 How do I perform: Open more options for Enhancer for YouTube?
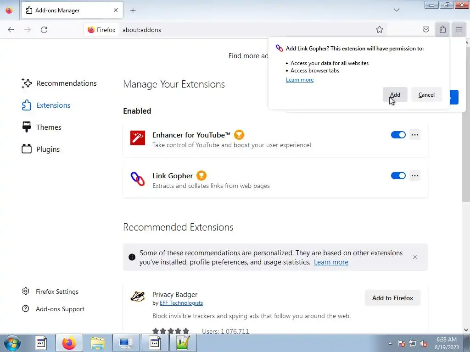[x=415, y=135]
